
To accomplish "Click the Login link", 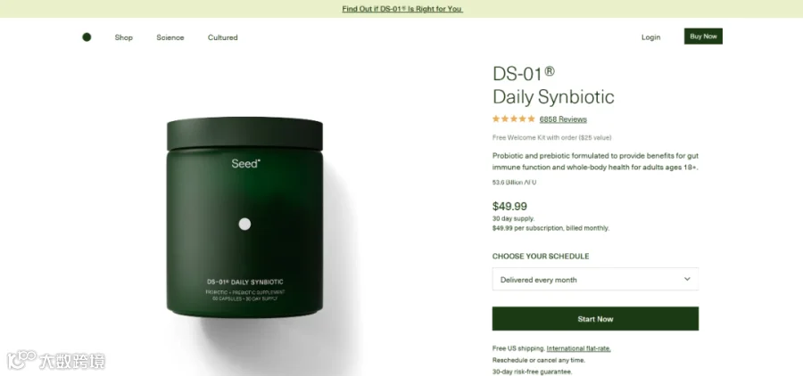I will click(x=651, y=37).
